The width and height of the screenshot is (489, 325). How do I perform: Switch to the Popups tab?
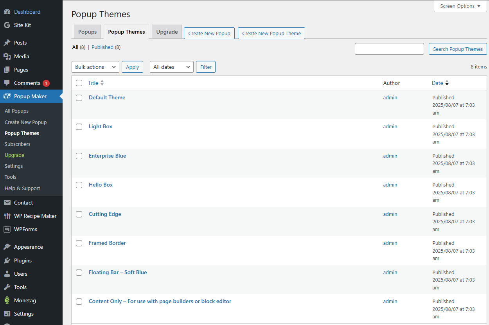point(88,32)
